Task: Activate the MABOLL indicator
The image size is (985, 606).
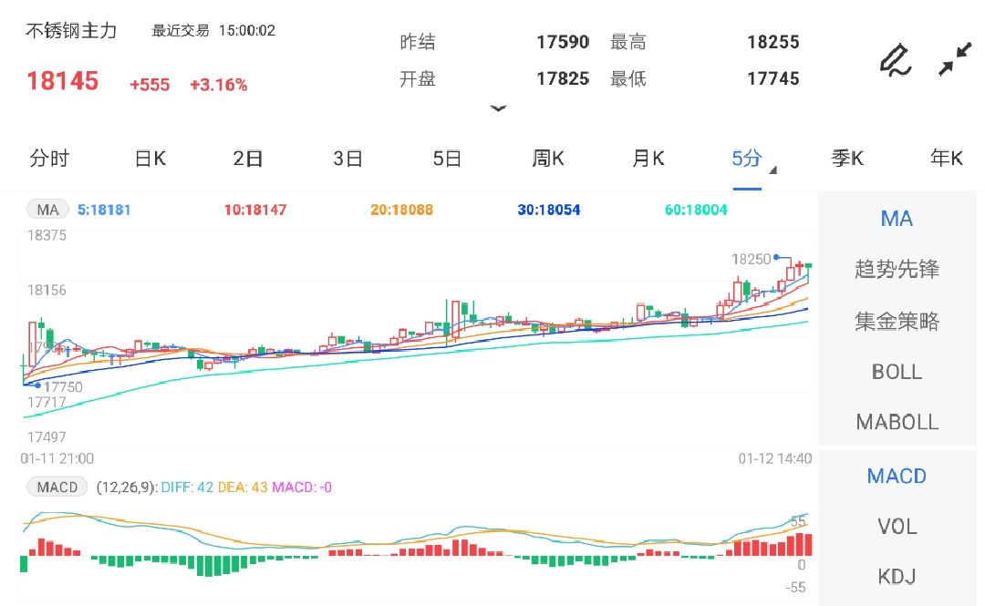Action: click(897, 422)
